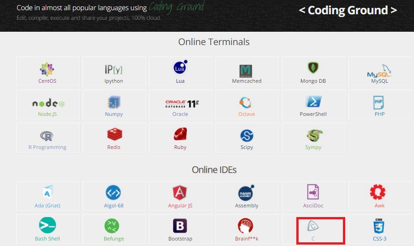Open the Ruby gem icon
Screen dimensions: 414x246
180,134
